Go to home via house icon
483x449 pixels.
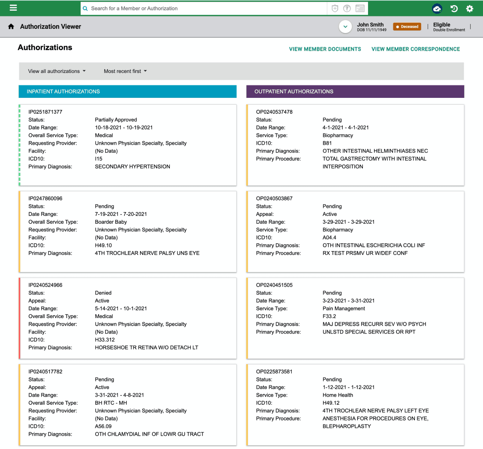[11, 27]
